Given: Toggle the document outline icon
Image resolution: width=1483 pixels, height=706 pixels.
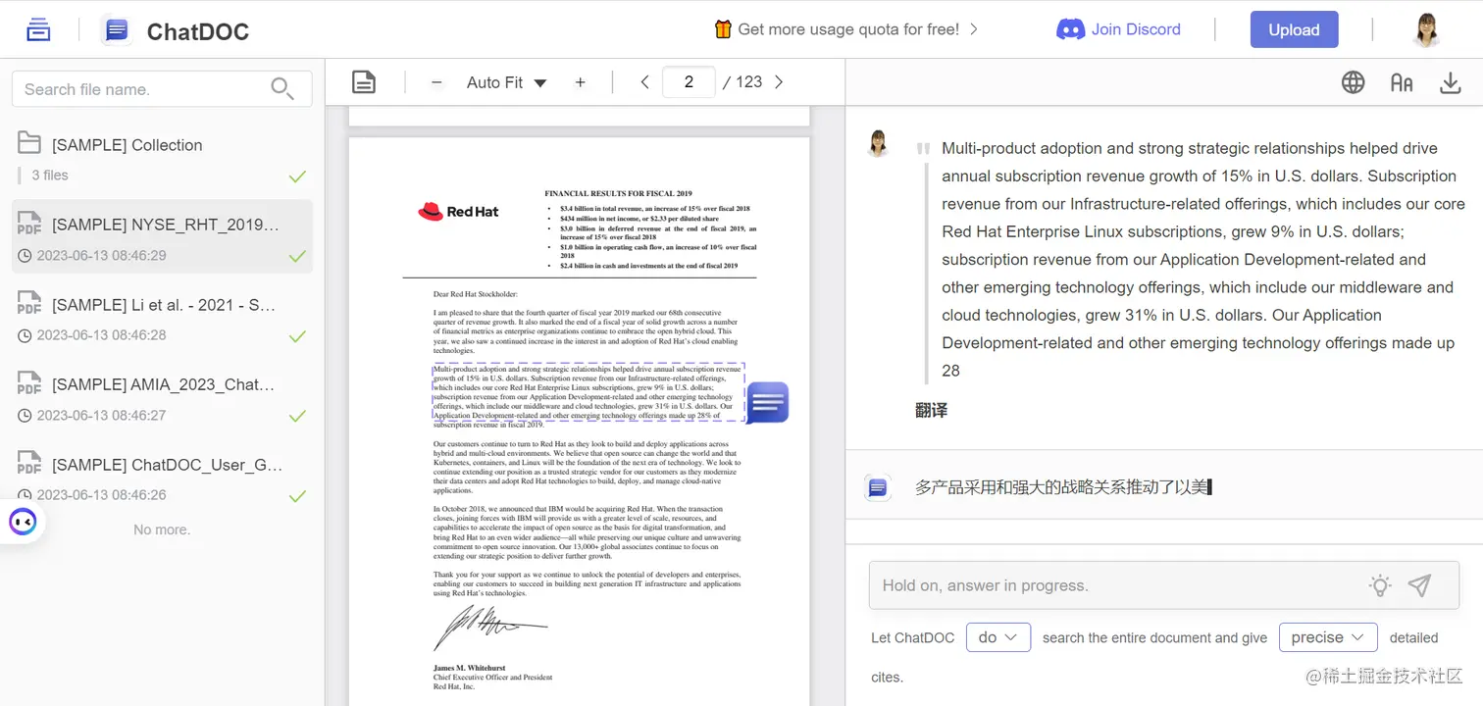Looking at the screenshot, I should click(364, 82).
